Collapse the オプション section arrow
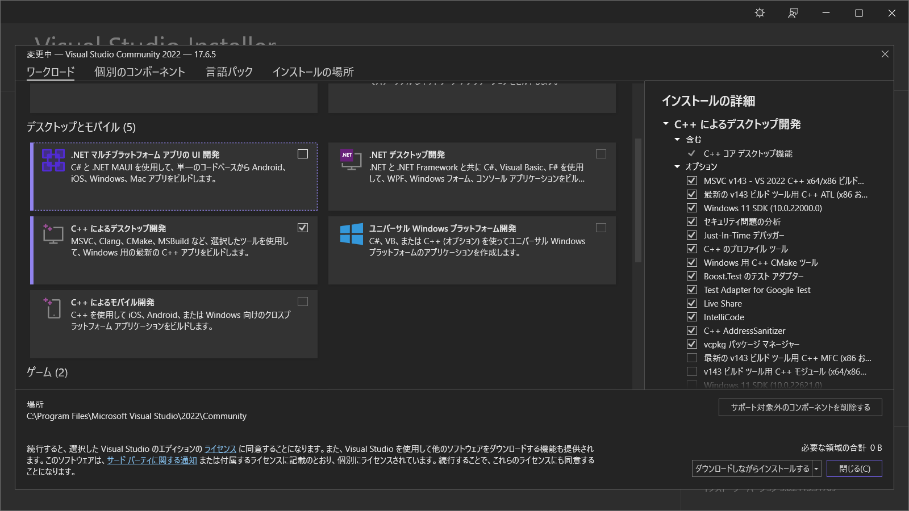This screenshot has width=909, height=511. tap(677, 166)
